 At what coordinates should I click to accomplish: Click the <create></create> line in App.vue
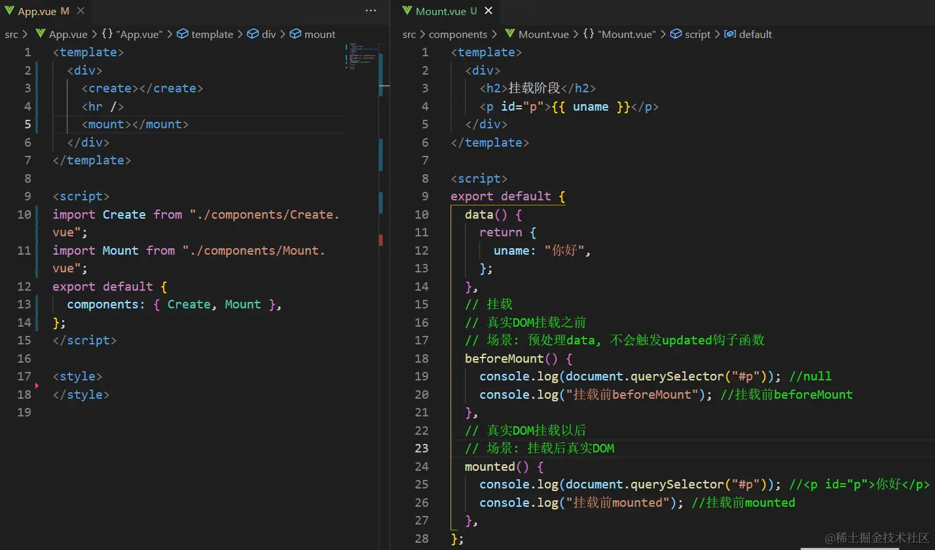(x=142, y=88)
